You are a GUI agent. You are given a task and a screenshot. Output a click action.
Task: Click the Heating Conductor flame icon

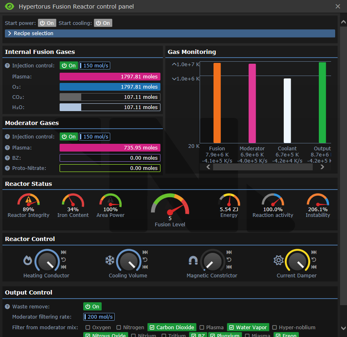coord(28,260)
